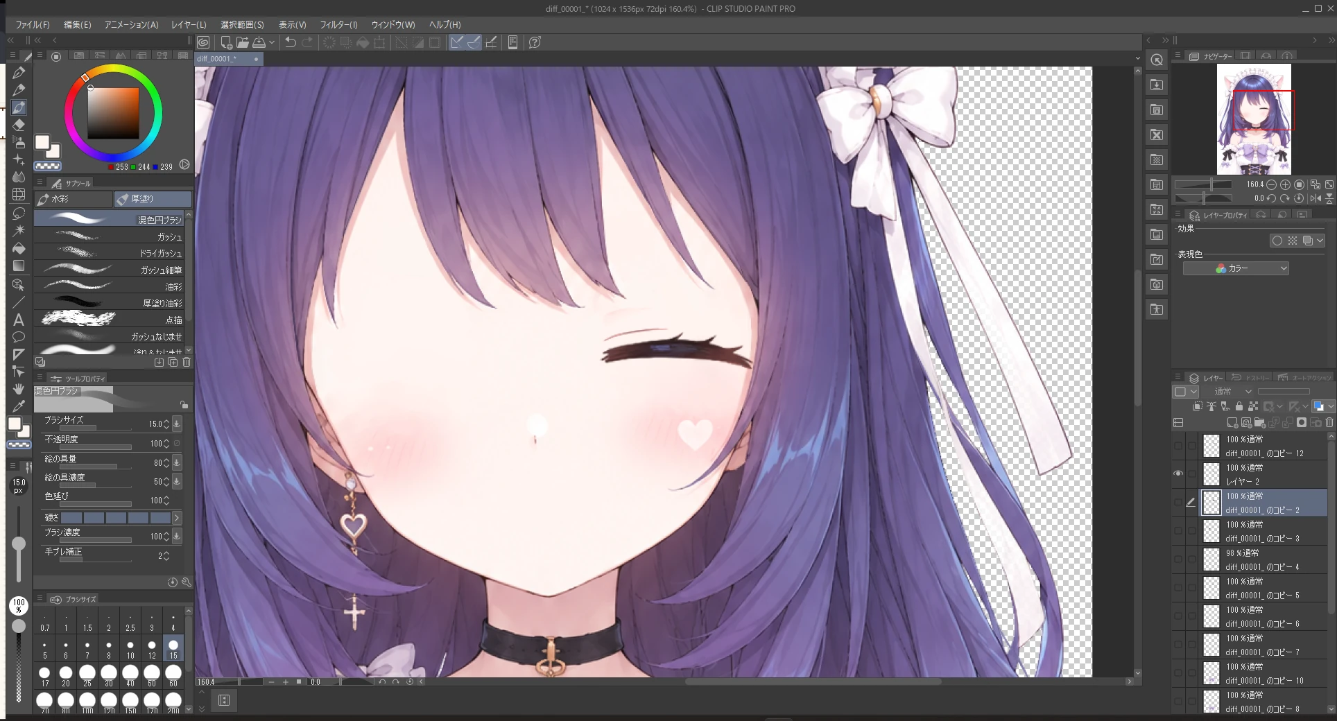Open a file with the folder icon
The width and height of the screenshot is (1337, 721).
[x=242, y=42]
